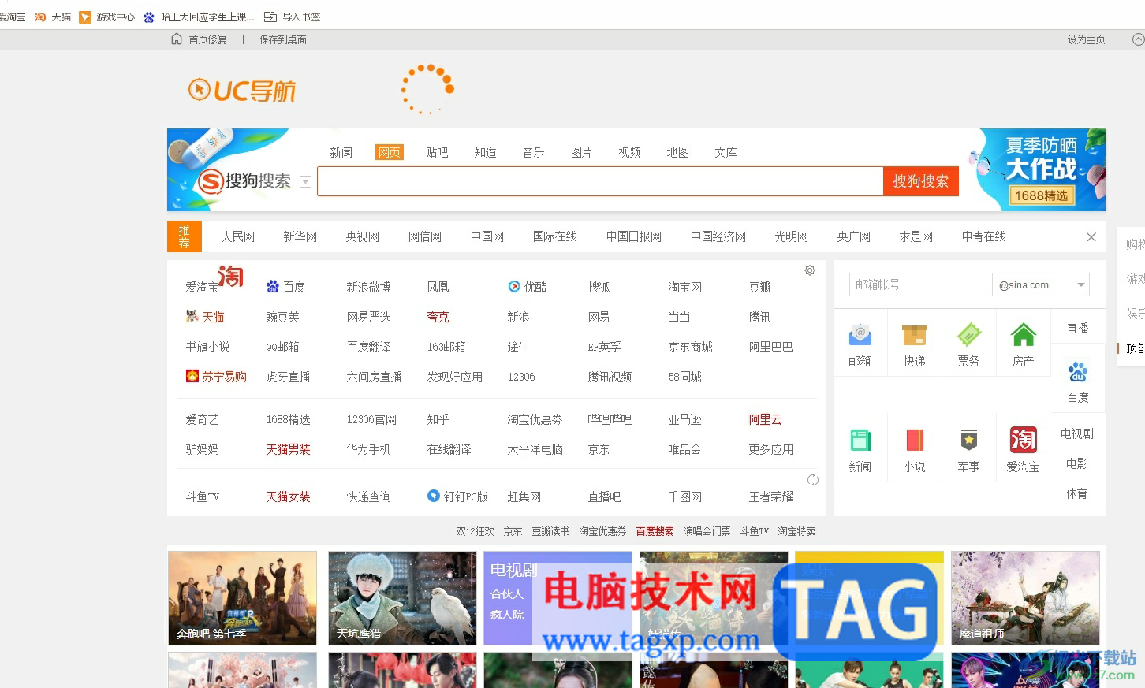Image resolution: width=1145 pixels, height=688 pixels.
Task: Open the 哔哩哔哩 link
Action: (610, 419)
